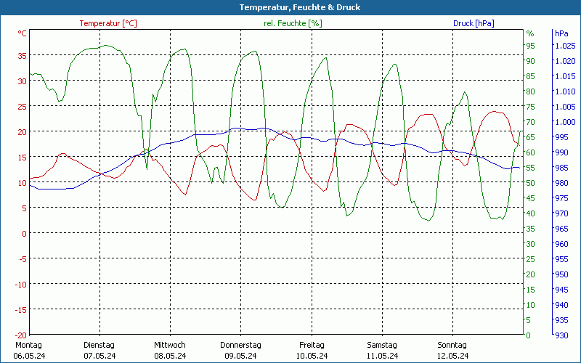Click the red temperature axis value '35'
This screenshot has height=363, width=581.
pyautogui.click(x=23, y=56)
